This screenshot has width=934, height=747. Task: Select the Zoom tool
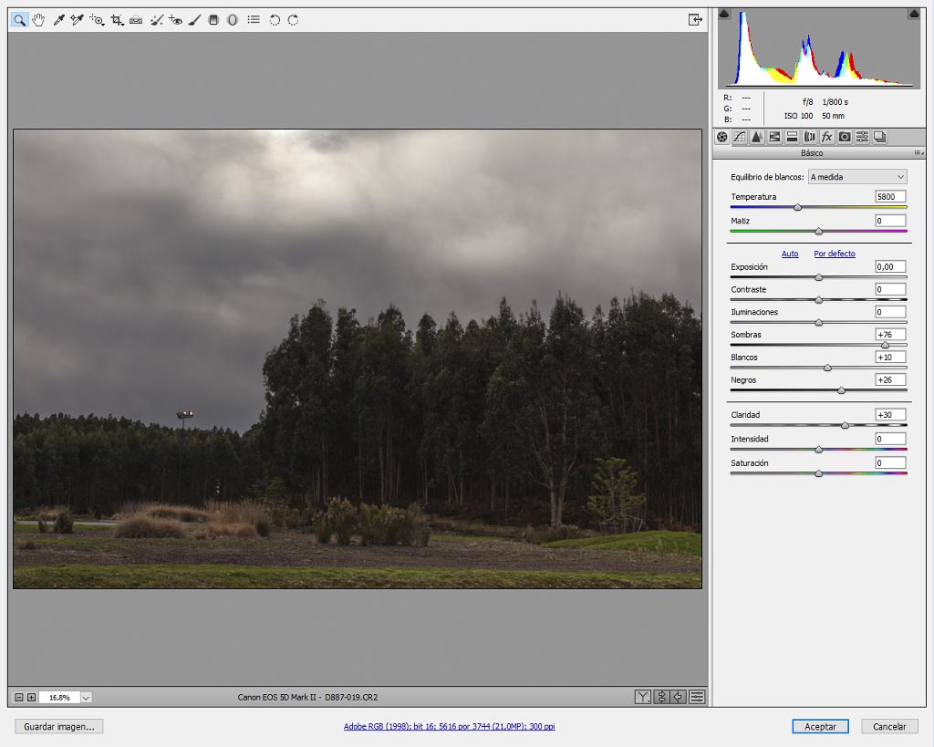[20, 20]
